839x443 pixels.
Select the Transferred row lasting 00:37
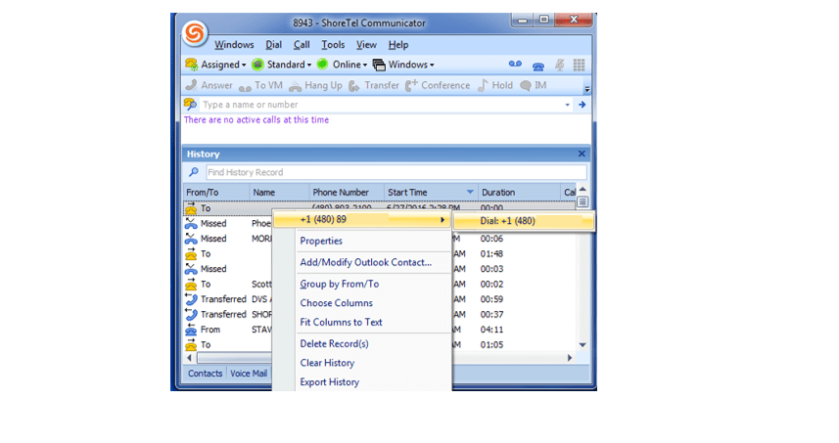point(380,315)
